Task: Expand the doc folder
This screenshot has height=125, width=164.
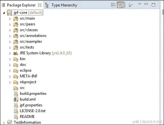Action: click(10, 65)
